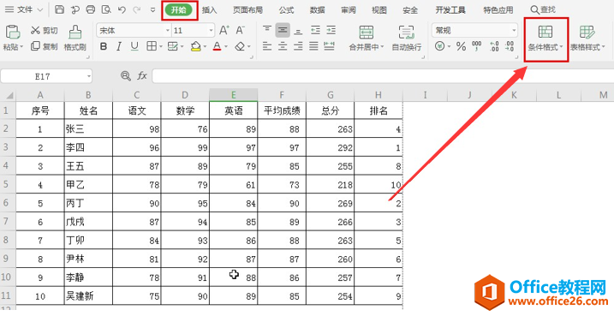
Task: Decrease indent in the alignment group
Action: [315, 30]
